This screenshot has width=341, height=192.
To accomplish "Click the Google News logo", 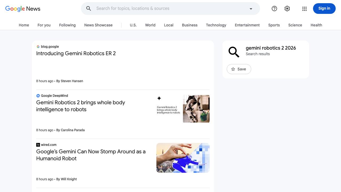I will tap(23, 9).
